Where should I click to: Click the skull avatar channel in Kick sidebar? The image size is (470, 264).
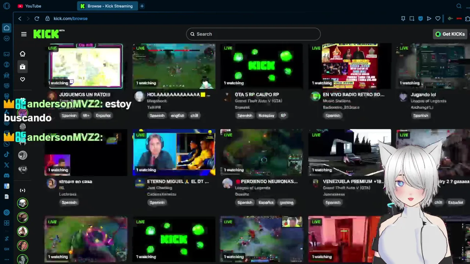tap(22, 203)
